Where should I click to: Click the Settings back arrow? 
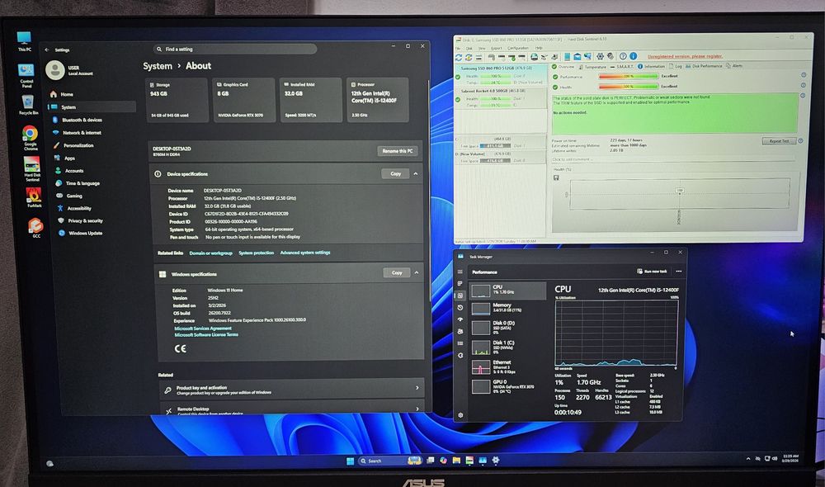click(47, 50)
